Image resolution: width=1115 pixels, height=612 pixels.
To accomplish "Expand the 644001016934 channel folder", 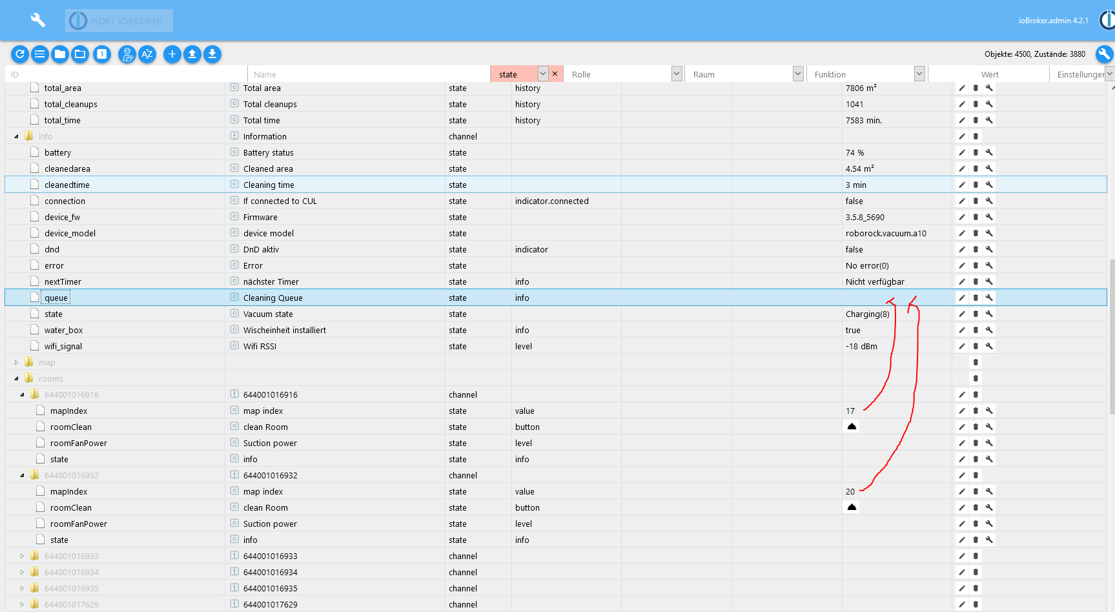I will [22, 572].
